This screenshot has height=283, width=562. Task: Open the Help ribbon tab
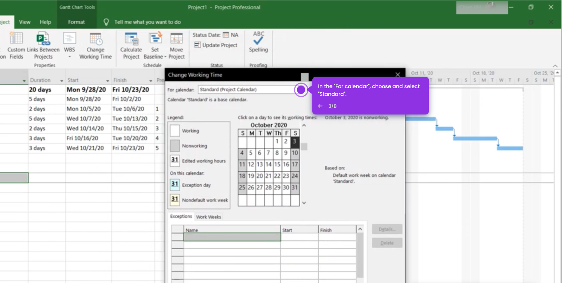(x=45, y=22)
